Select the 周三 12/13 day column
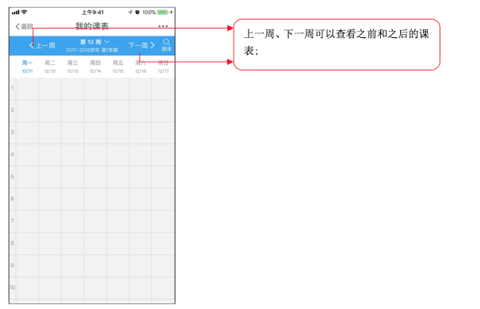 pyautogui.click(x=73, y=67)
